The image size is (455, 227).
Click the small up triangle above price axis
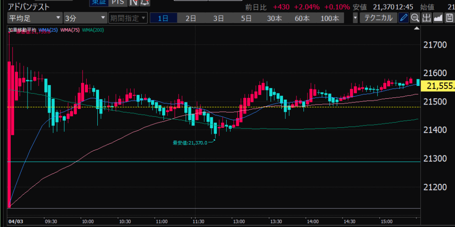(x=416, y=28)
